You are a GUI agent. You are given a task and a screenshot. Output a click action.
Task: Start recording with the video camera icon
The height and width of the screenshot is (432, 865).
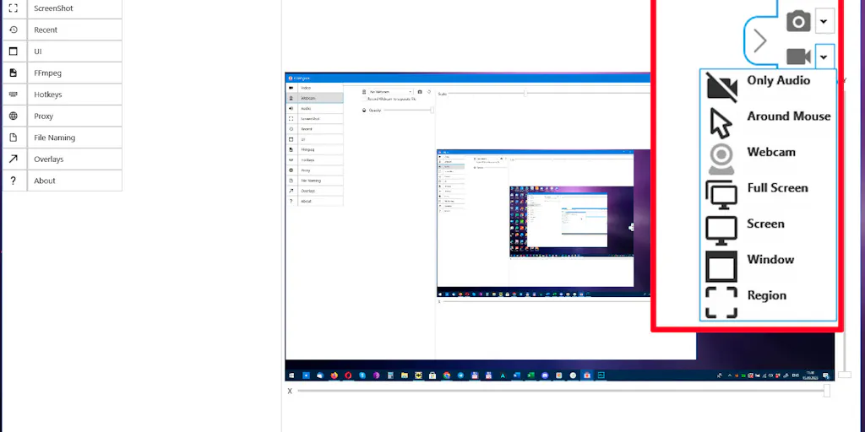(x=798, y=57)
